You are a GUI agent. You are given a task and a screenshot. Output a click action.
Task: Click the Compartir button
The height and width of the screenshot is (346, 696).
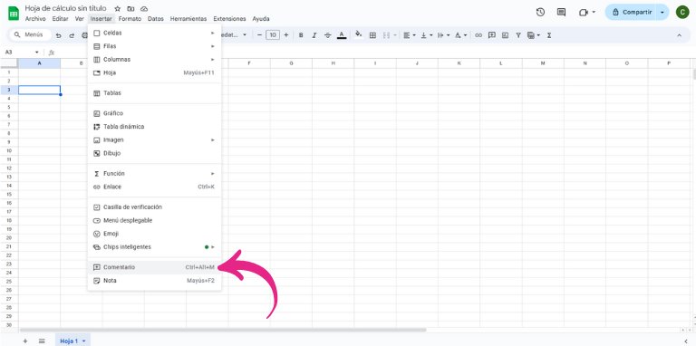click(x=631, y=13)
